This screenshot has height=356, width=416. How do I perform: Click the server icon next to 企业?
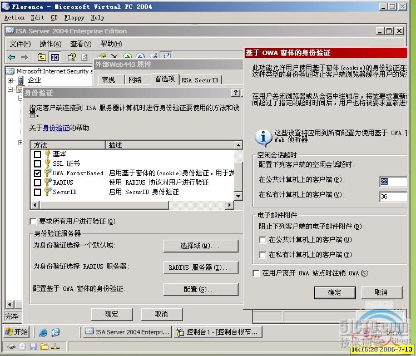[21, 80]
